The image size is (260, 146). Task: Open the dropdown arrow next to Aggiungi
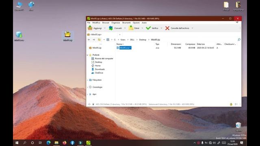click(x=105, y=28)
